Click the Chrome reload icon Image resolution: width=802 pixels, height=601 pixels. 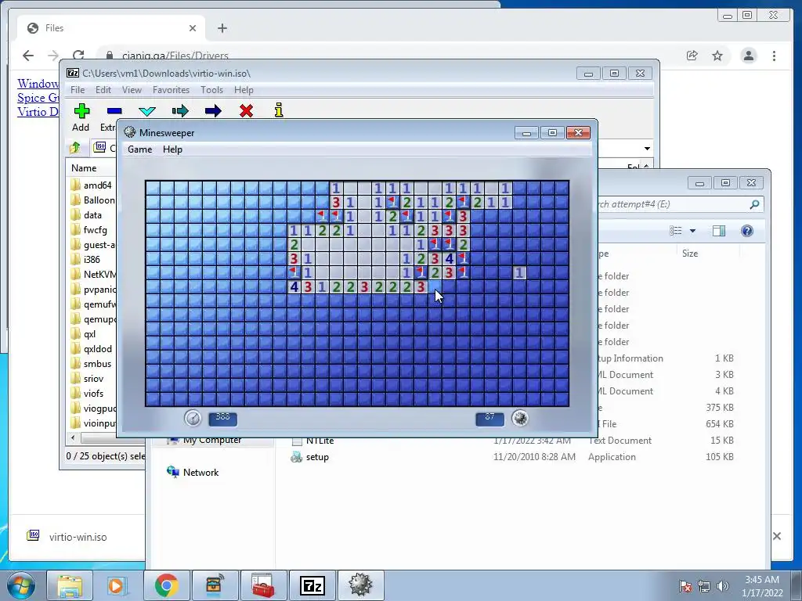point(78,56)
